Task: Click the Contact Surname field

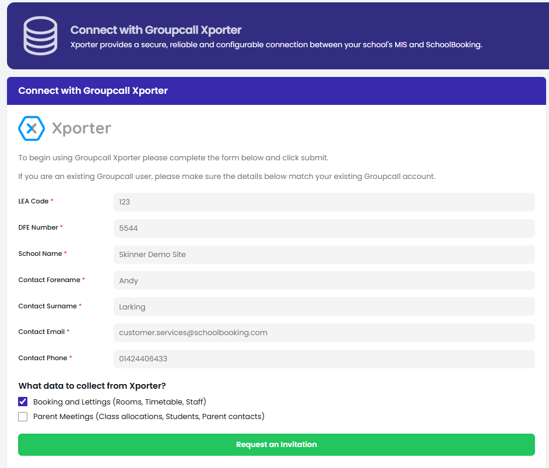Action: [x=324, y=307]
